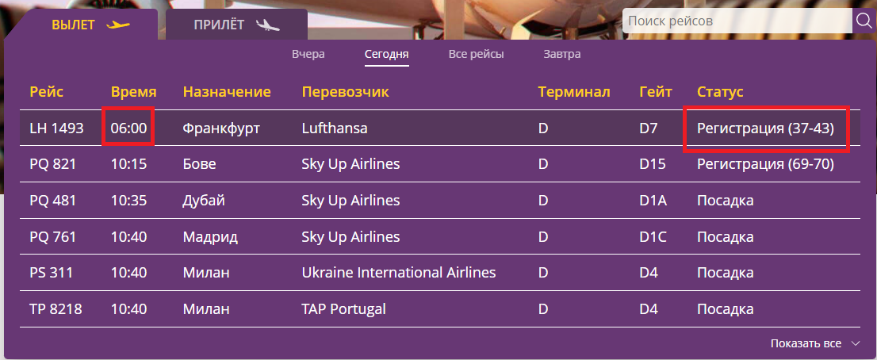This screenshot has width=877, height=360.
Task: Switch to Завтра flights
Action: [562, 55]
